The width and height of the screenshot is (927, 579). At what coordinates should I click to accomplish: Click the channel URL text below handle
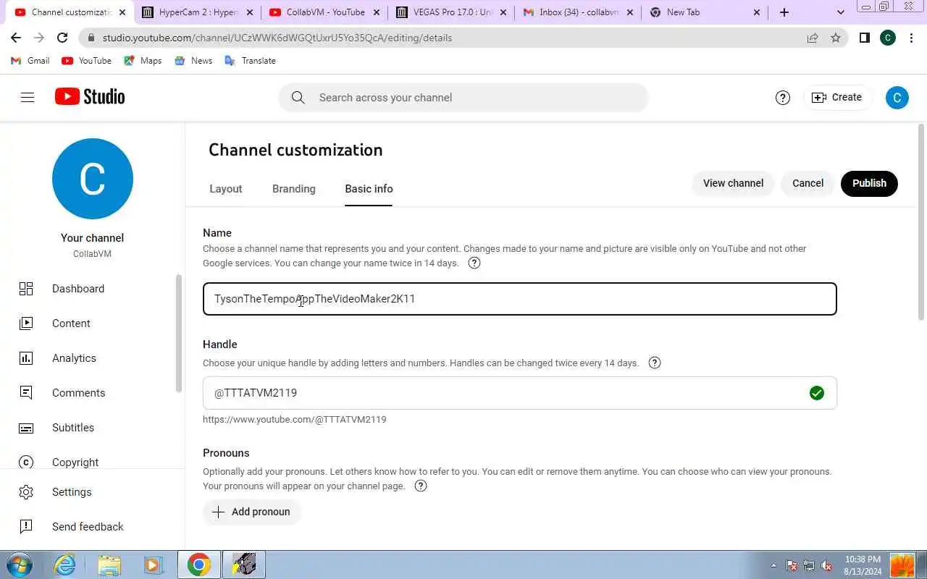click(294, 419)
